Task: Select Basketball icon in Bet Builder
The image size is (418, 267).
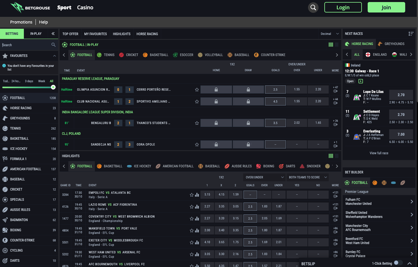Action: (x=375, y=183)
